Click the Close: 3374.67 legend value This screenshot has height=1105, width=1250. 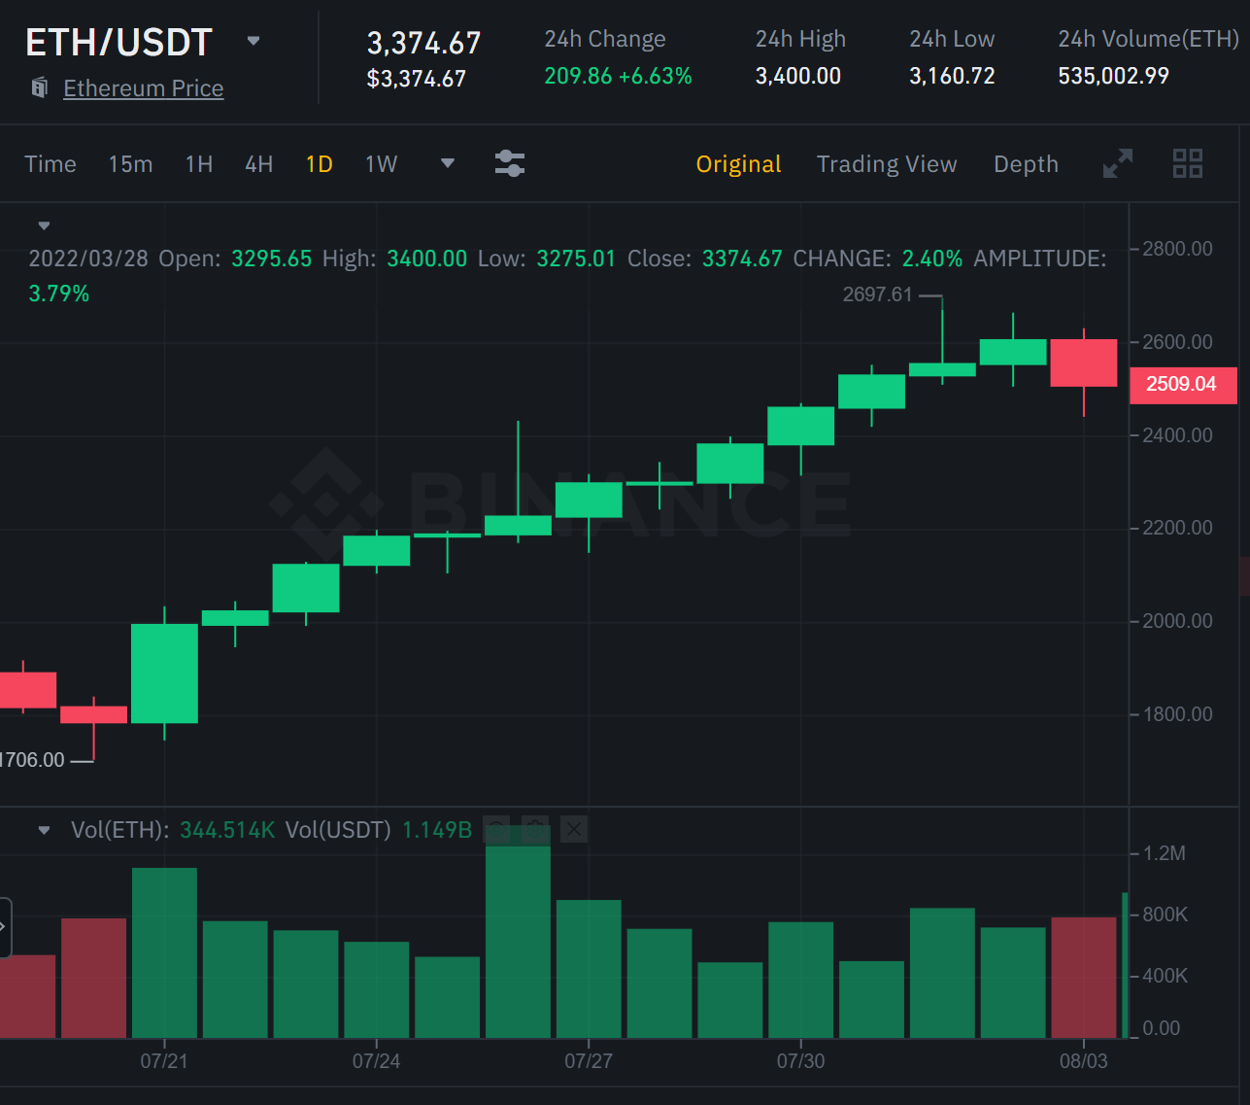click(742, 259)
